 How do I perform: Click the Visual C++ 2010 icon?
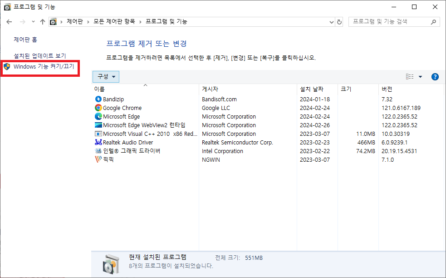[98, 134]
